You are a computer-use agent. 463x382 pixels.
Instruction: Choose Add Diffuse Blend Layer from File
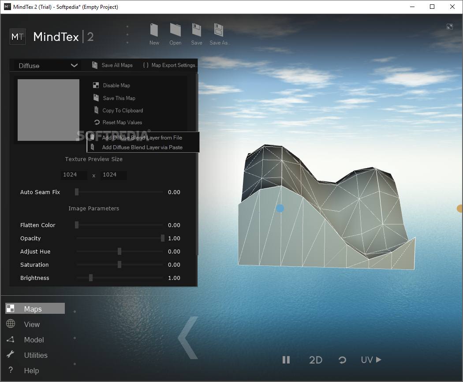(143, 137)
